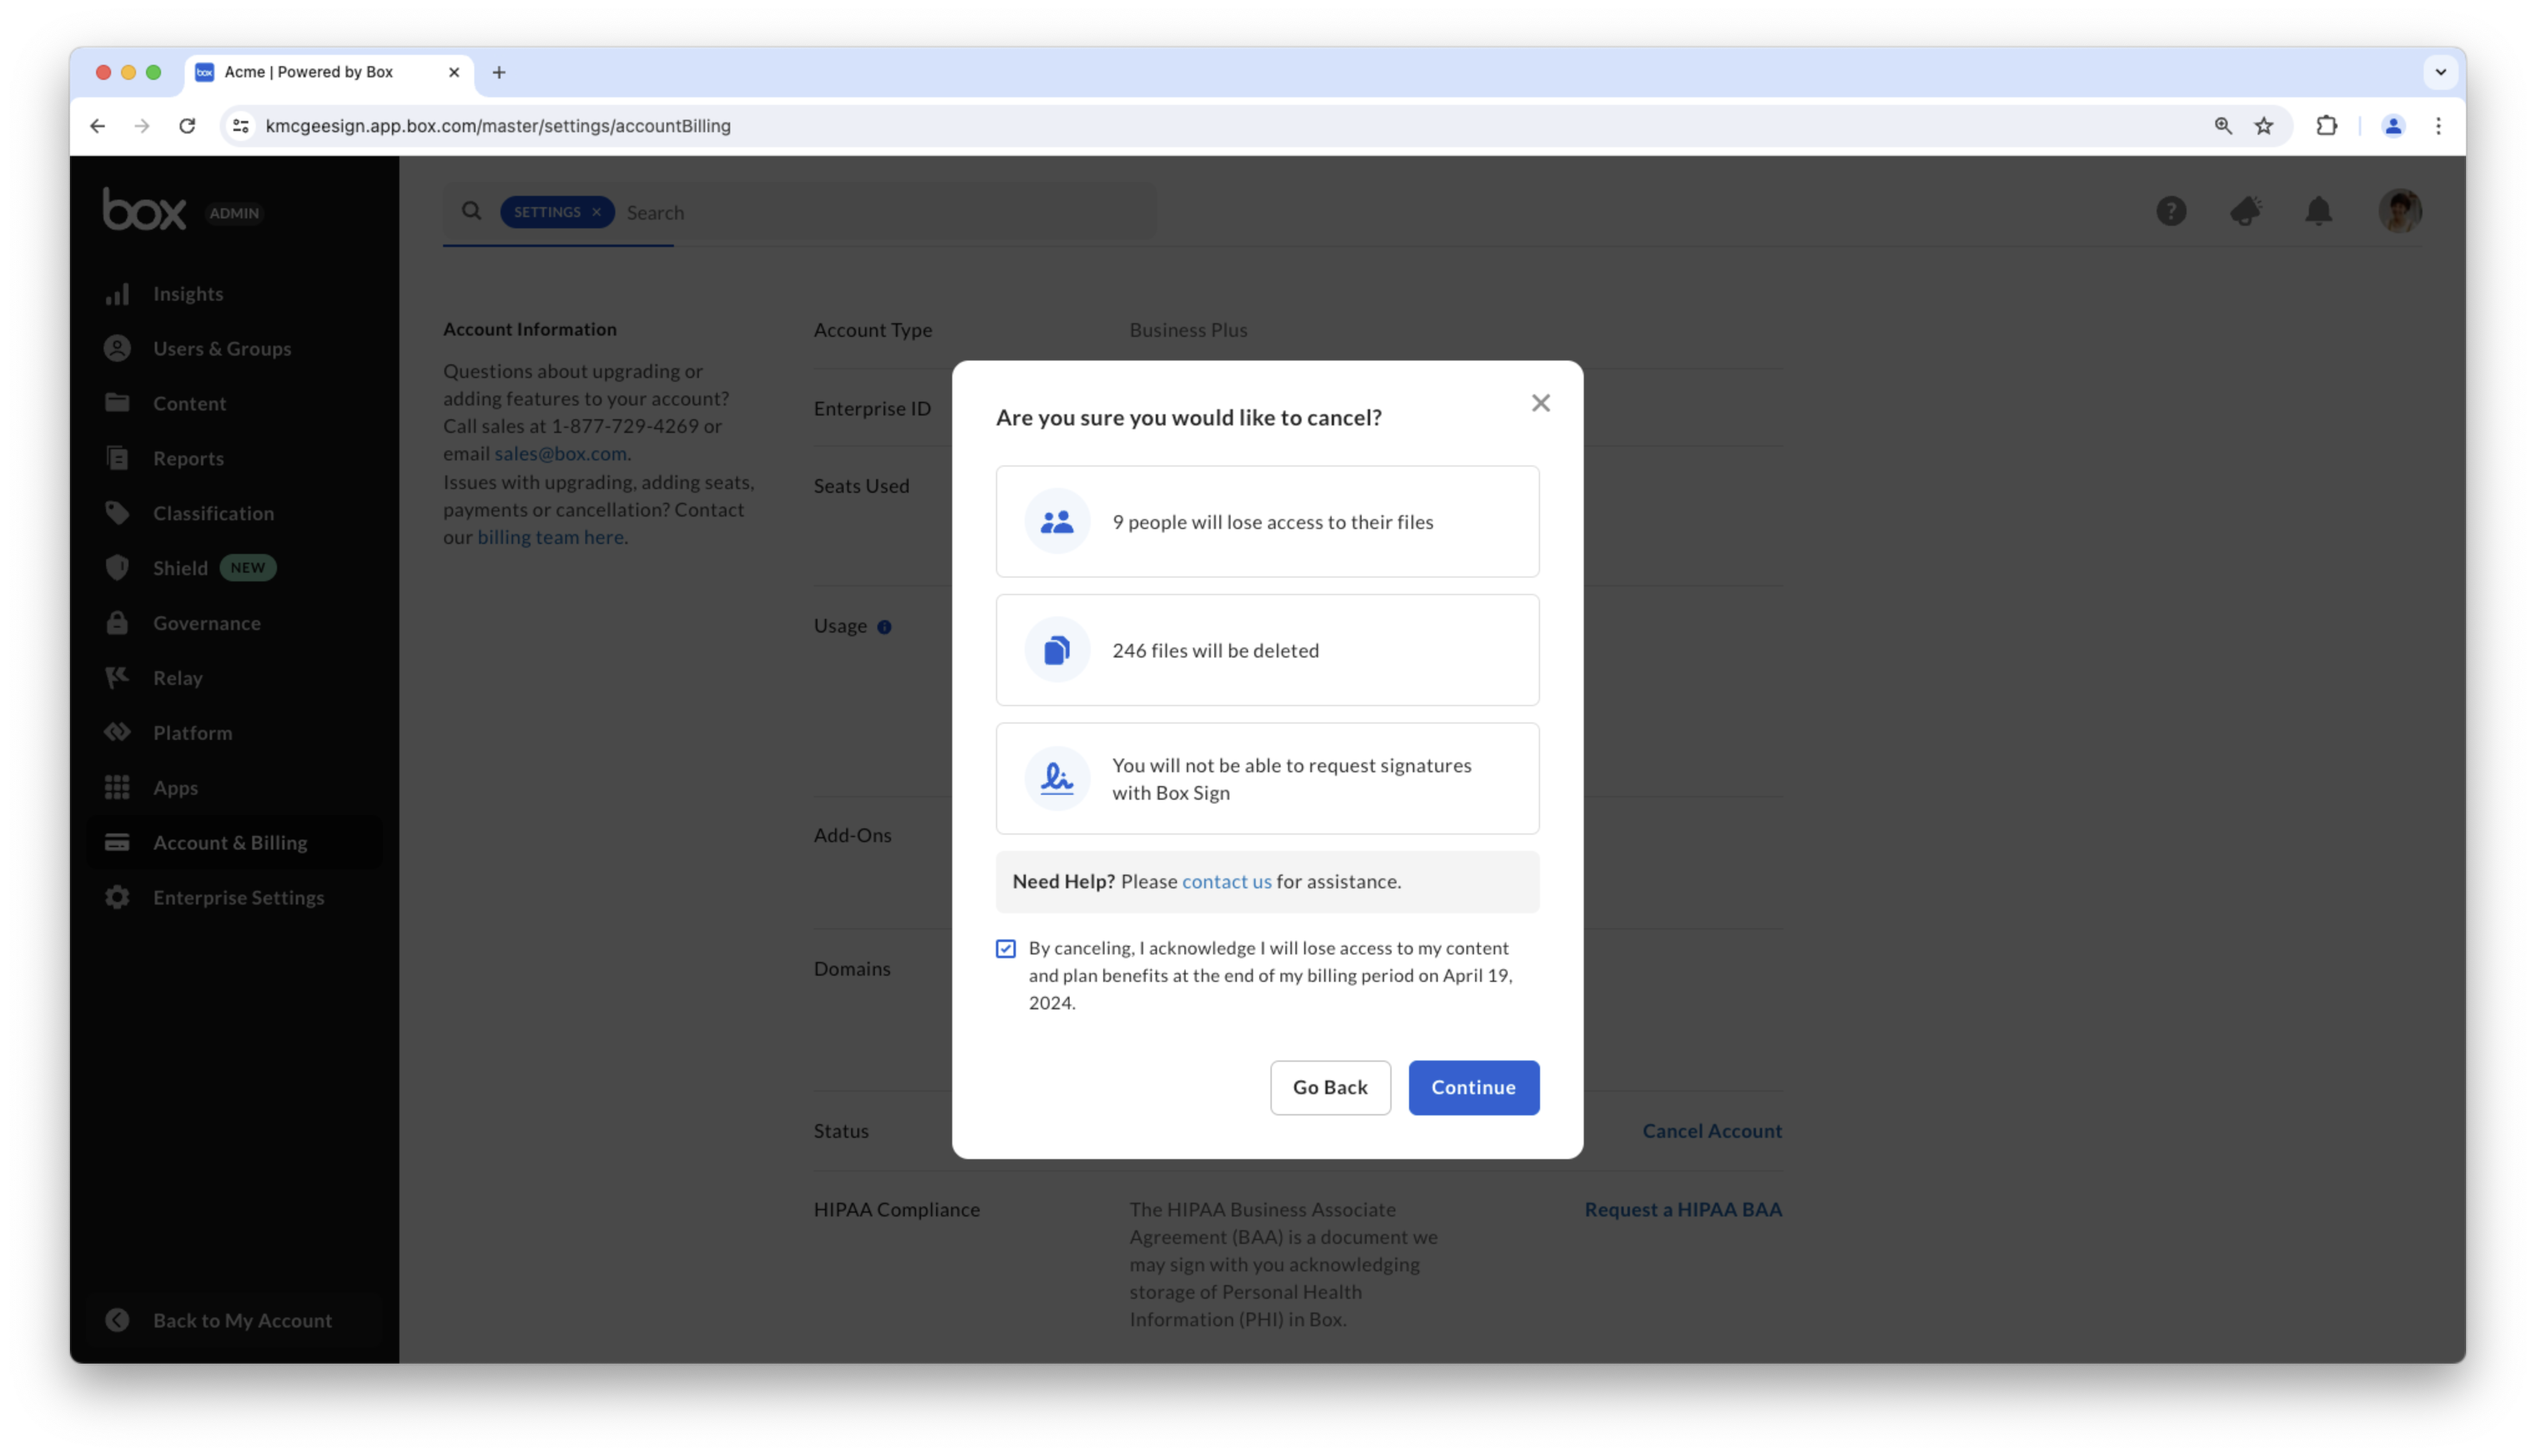Open the notifications bell
The image size is (2536, 1456).
2318,211
